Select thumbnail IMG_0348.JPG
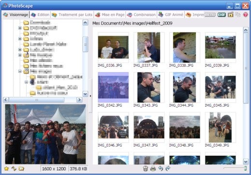This screenshot has width=251, height=175. click(185, 127)
